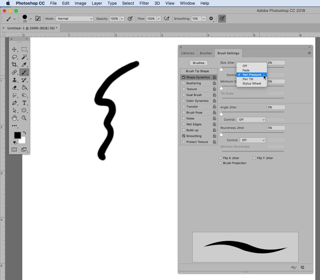Enable the Dual Brush checkbox
This screenshot has width=320, height=280.
(x=184, y=95)
